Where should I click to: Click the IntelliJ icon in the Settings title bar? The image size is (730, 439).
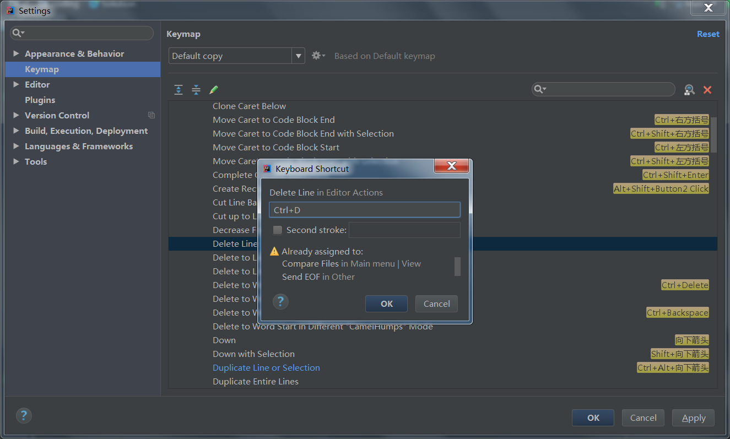coord(10,10)
